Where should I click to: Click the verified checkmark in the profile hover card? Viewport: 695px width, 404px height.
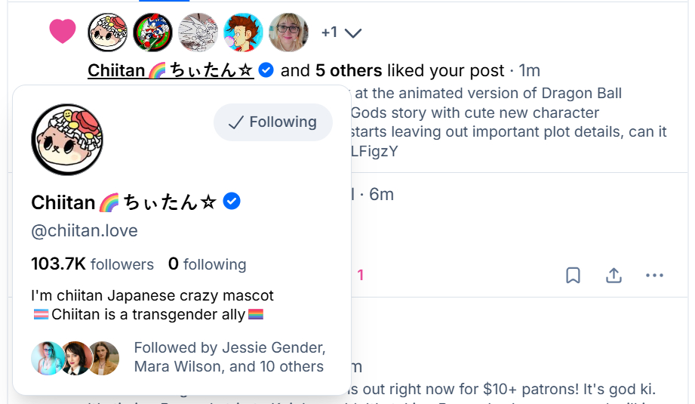(x=232, y=202)
